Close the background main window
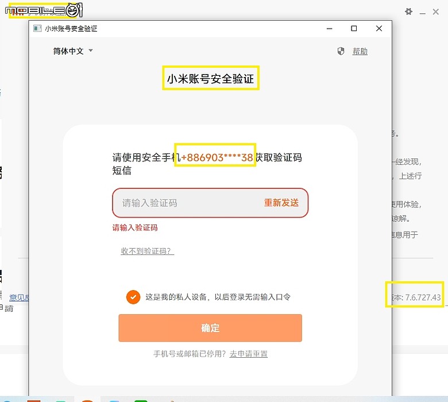This screenshot has height=402, width=448. click(x=435, y=11)
